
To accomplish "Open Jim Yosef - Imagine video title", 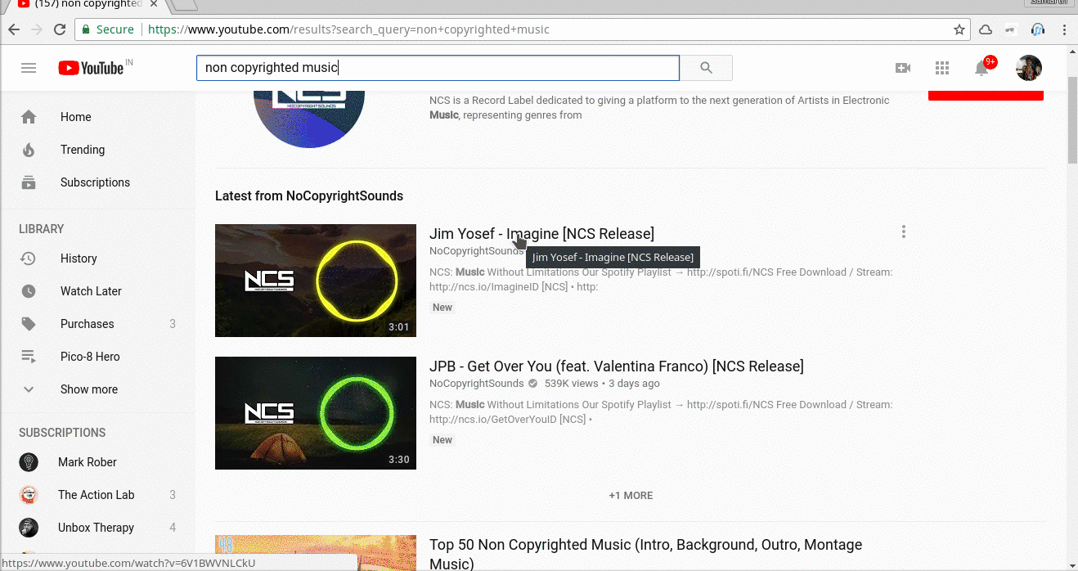I will pyautogui.click(x=541, y=234).
